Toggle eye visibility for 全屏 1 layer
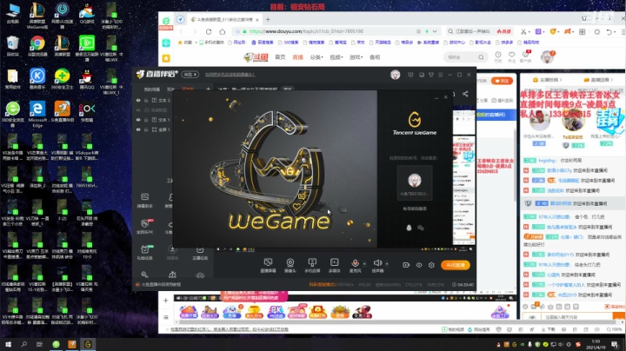 pos(138,129)
